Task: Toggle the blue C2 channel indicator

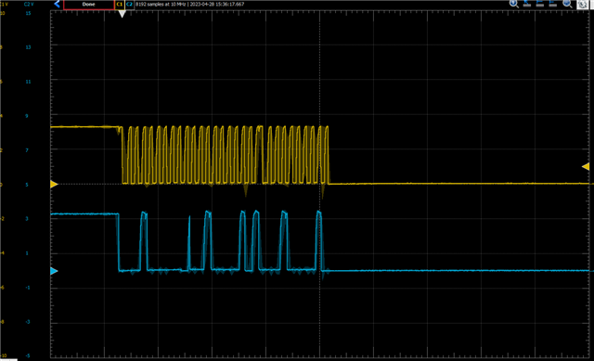Action: click(x=129, y=5)
